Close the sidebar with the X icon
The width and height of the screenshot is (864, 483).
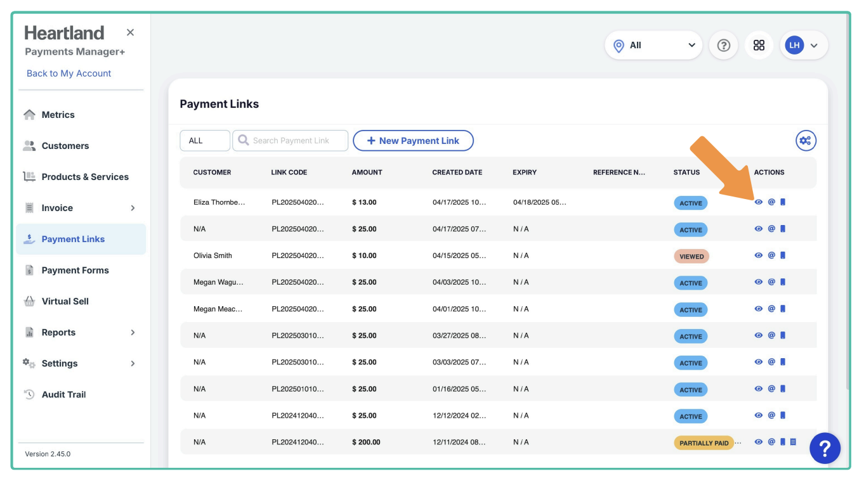(x=130, y=32)
